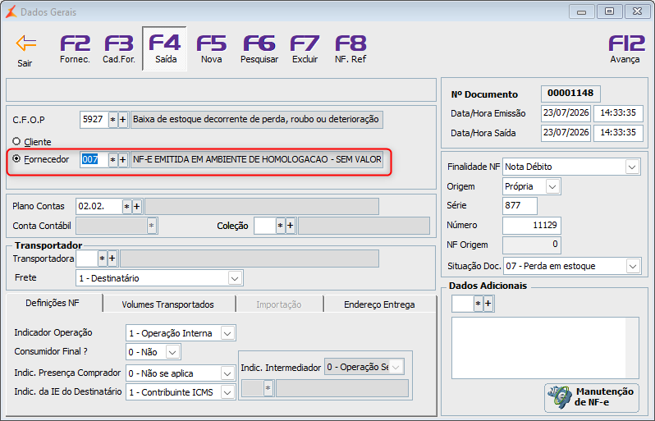This screenshot has height=421, width=655.
Task: Select the Cliente radio button
Action: click(16, 141)
